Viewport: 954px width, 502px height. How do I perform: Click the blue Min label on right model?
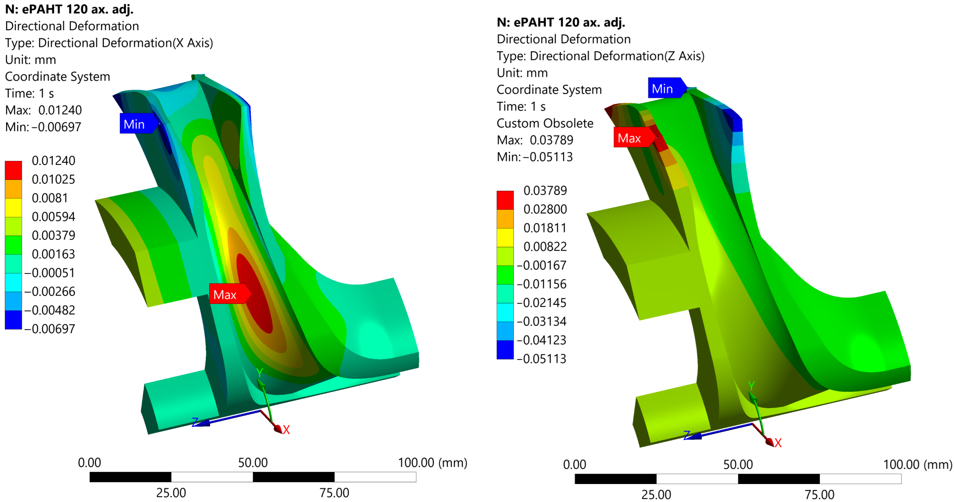pos(665,88)
